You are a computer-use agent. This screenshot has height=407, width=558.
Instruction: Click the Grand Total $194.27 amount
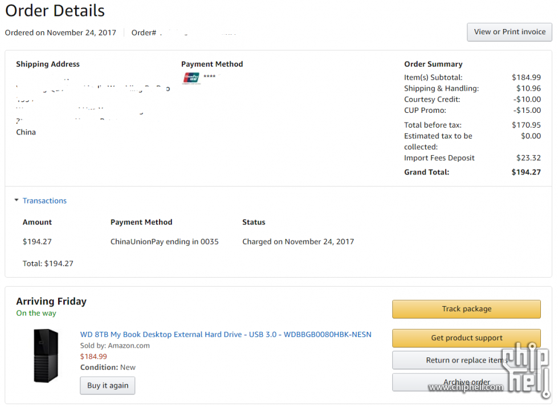tap(526, 172)
